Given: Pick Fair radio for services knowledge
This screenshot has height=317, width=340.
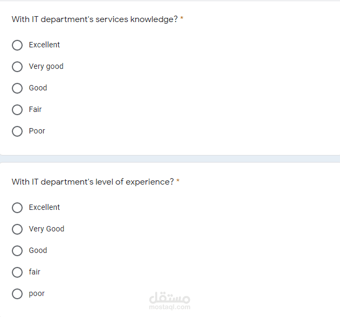Looking at the screenshot, I should point(17,110).
